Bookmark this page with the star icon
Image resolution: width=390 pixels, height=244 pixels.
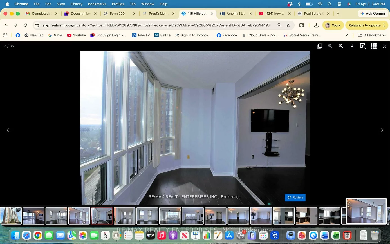coord(288,25)
